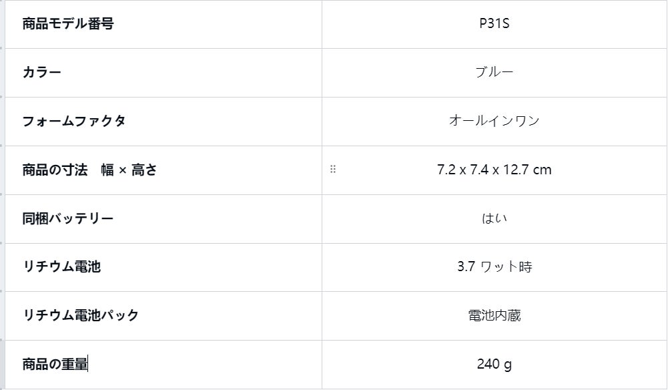Select the 電池内蔵 value cell

(494, 315)
